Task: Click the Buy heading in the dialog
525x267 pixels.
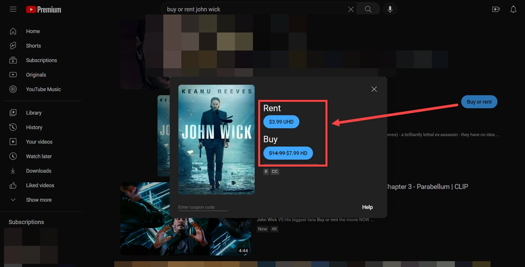Action: pyautogui.click(x=270, y=139)
